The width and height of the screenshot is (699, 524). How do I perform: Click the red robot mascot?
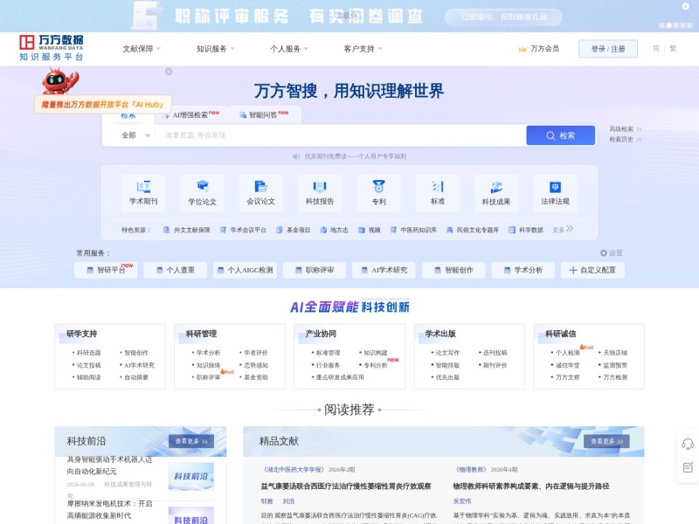pyautogui.click(x=59, y=80)
